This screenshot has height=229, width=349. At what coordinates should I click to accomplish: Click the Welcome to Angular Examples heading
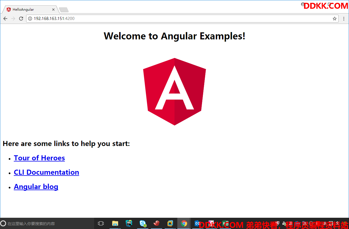pos(175,36)
